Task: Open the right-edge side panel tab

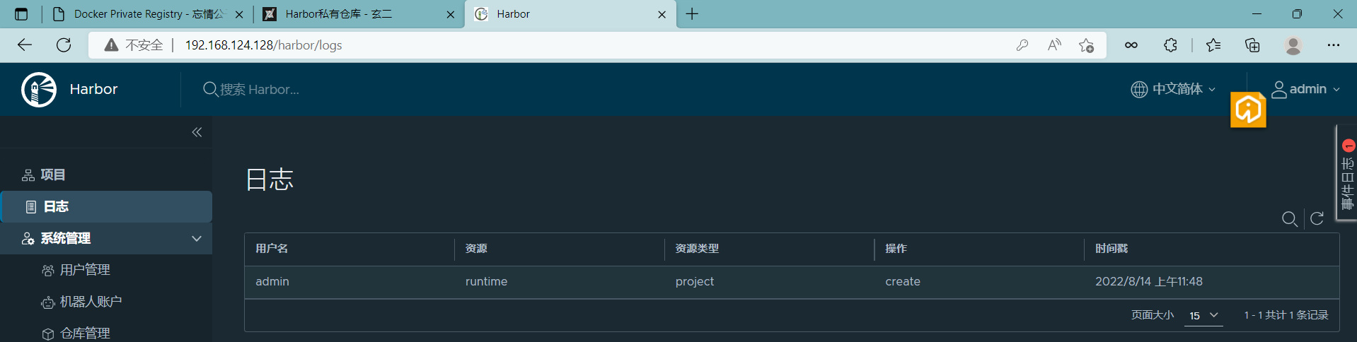Action: 1347,174
